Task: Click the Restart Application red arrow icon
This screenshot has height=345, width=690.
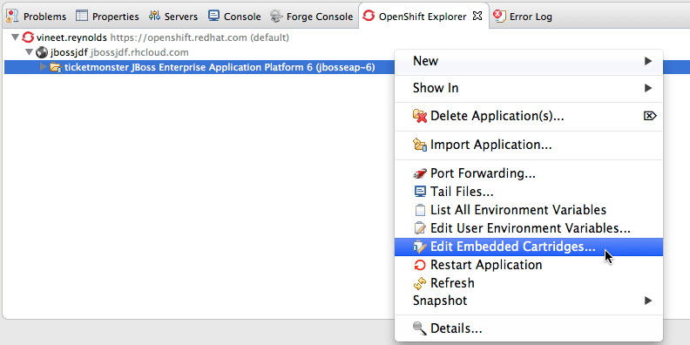Action: [x=420, y=265]
